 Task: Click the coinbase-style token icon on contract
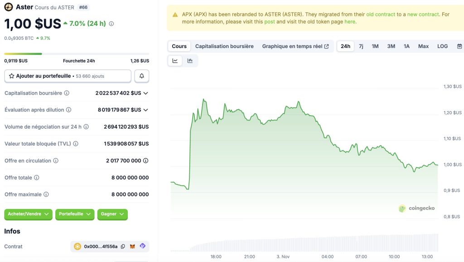[77, 247]
